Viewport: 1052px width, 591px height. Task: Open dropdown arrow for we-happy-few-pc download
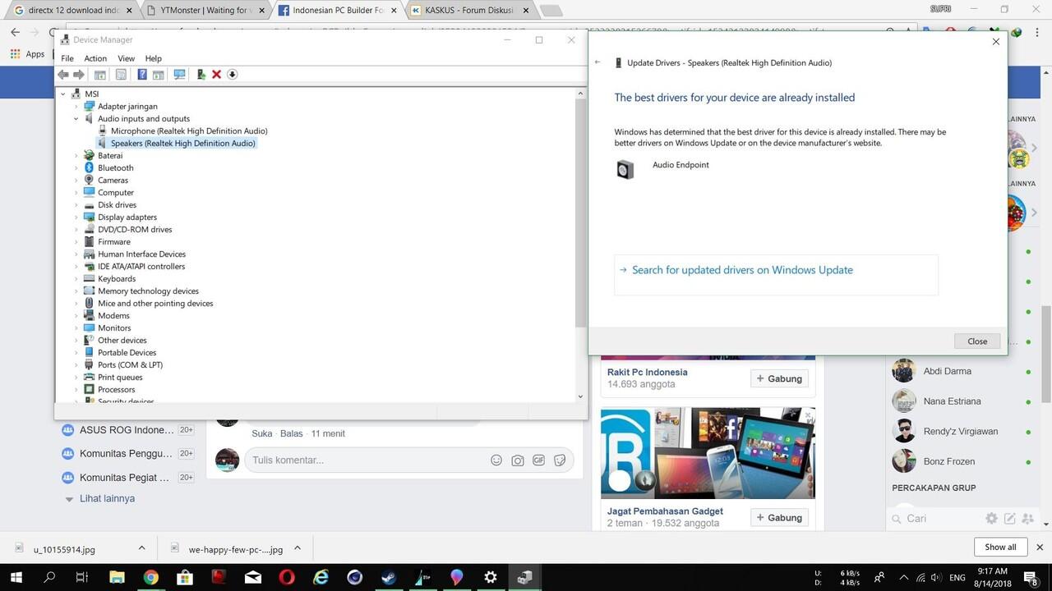[298, 548]
